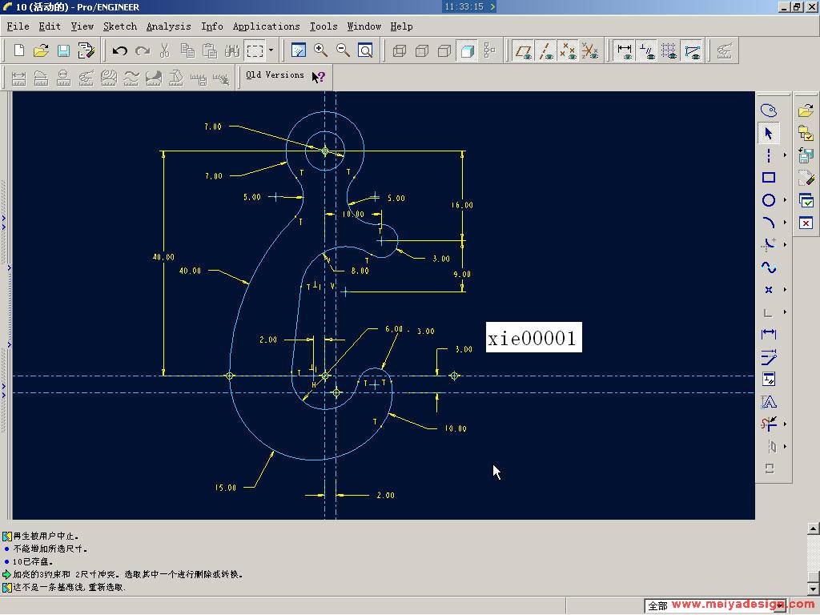Image resolution: width=820 pixels, height=615 pixels.
Task: Select the rectangle sketch tool
Action: coord(768,178)
